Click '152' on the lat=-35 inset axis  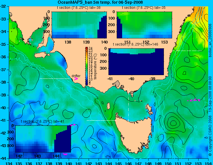tap(146, 42)
